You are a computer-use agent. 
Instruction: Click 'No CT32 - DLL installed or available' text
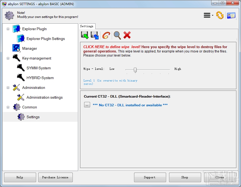point(130,105)
